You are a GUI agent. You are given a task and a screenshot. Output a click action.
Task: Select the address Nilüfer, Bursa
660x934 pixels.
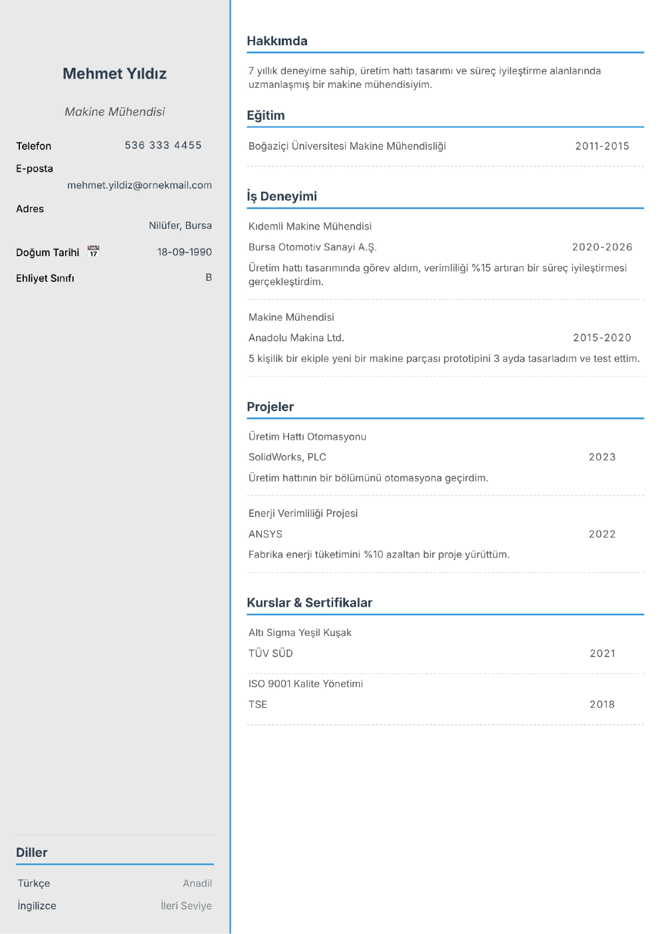pyautogui.click(x=180, y=226)
